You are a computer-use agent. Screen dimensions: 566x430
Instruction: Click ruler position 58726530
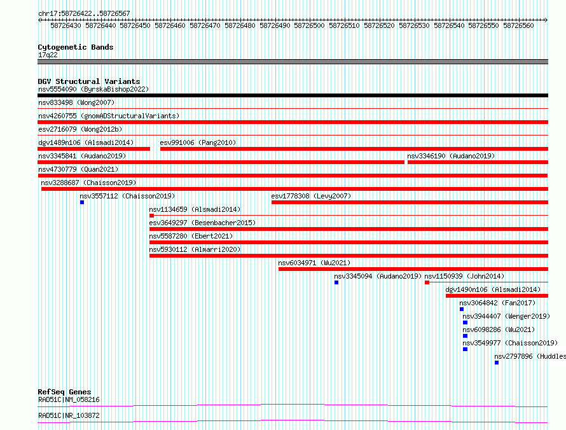pos(415,25)
